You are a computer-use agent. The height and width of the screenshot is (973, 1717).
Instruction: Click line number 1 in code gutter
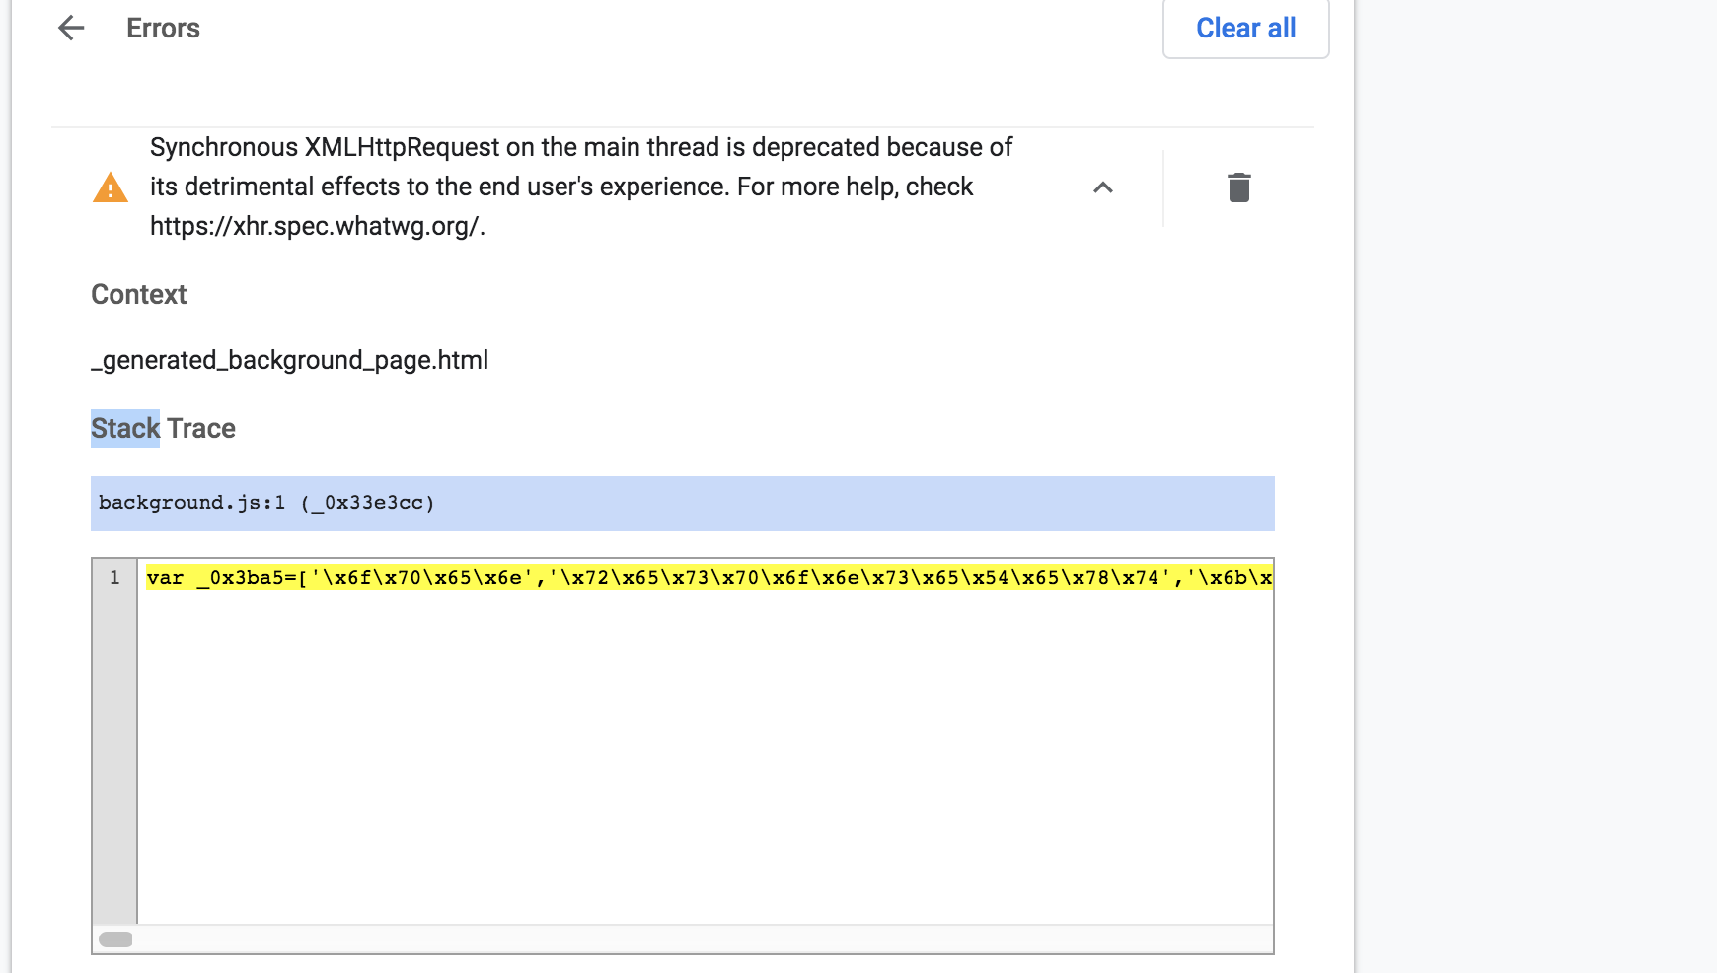pos(114,578)
